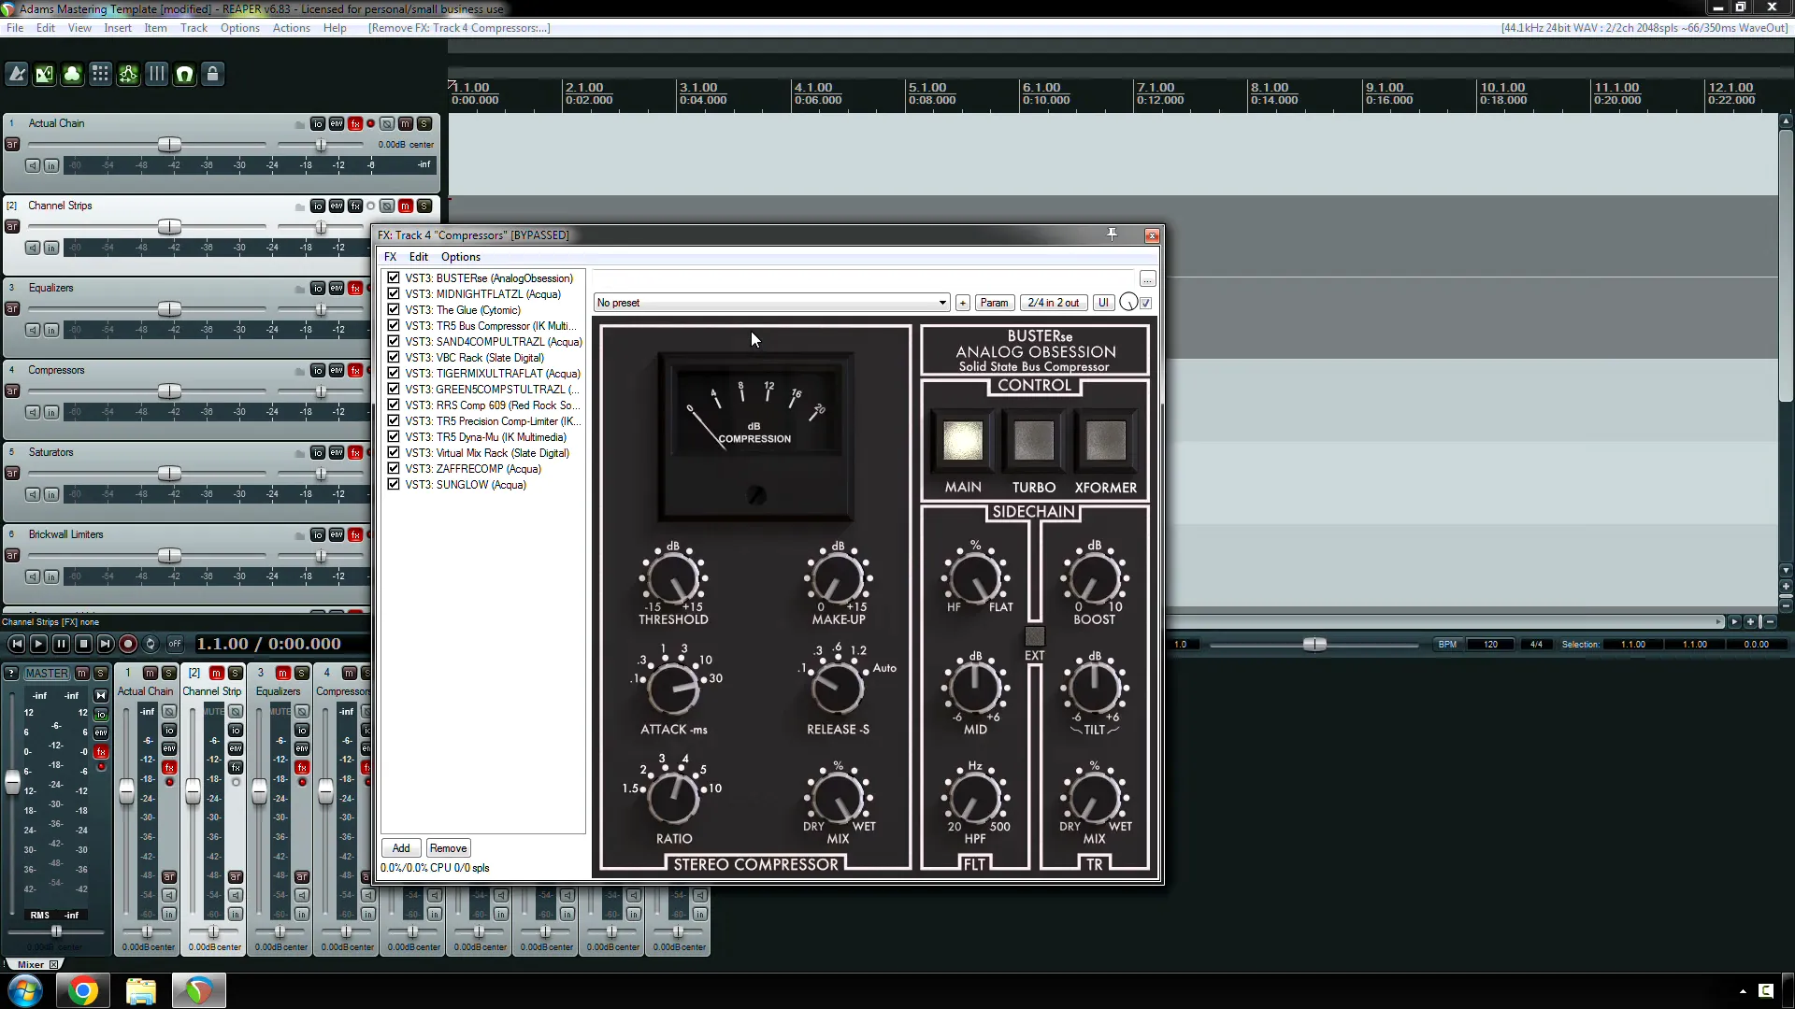Toggle the repeat loop button
Viewport: 1795px width, 1009px height.
tap(151, 644)
